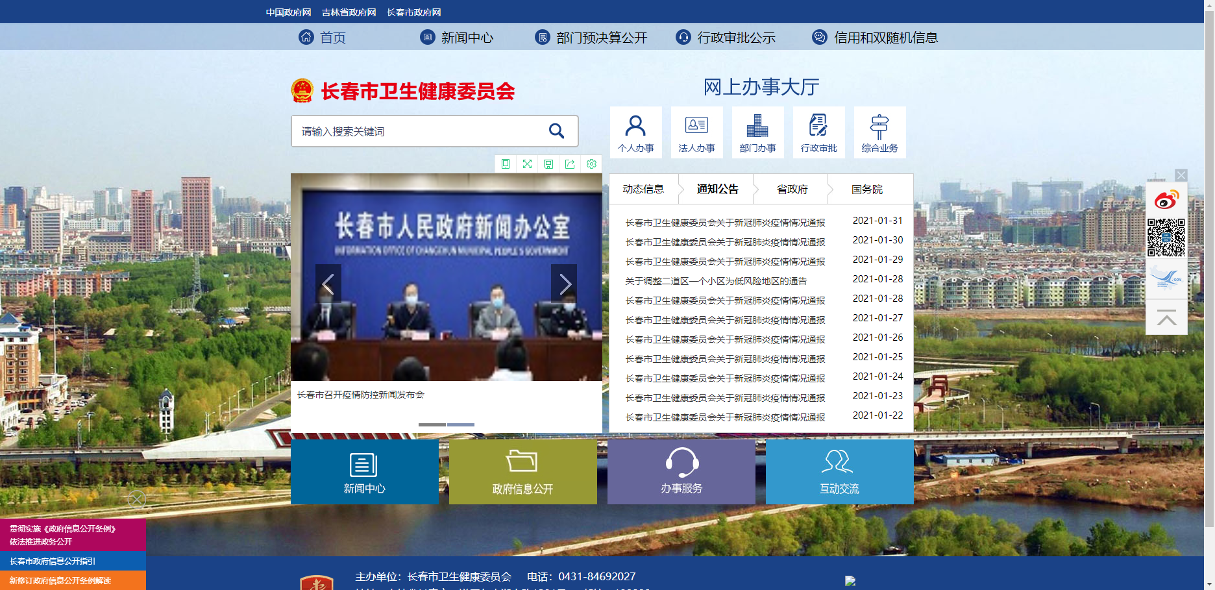The width and height of the screenshot is (1215, 590).
Task: Select the second slideshow pagination indicator
Action: (461, 424)
